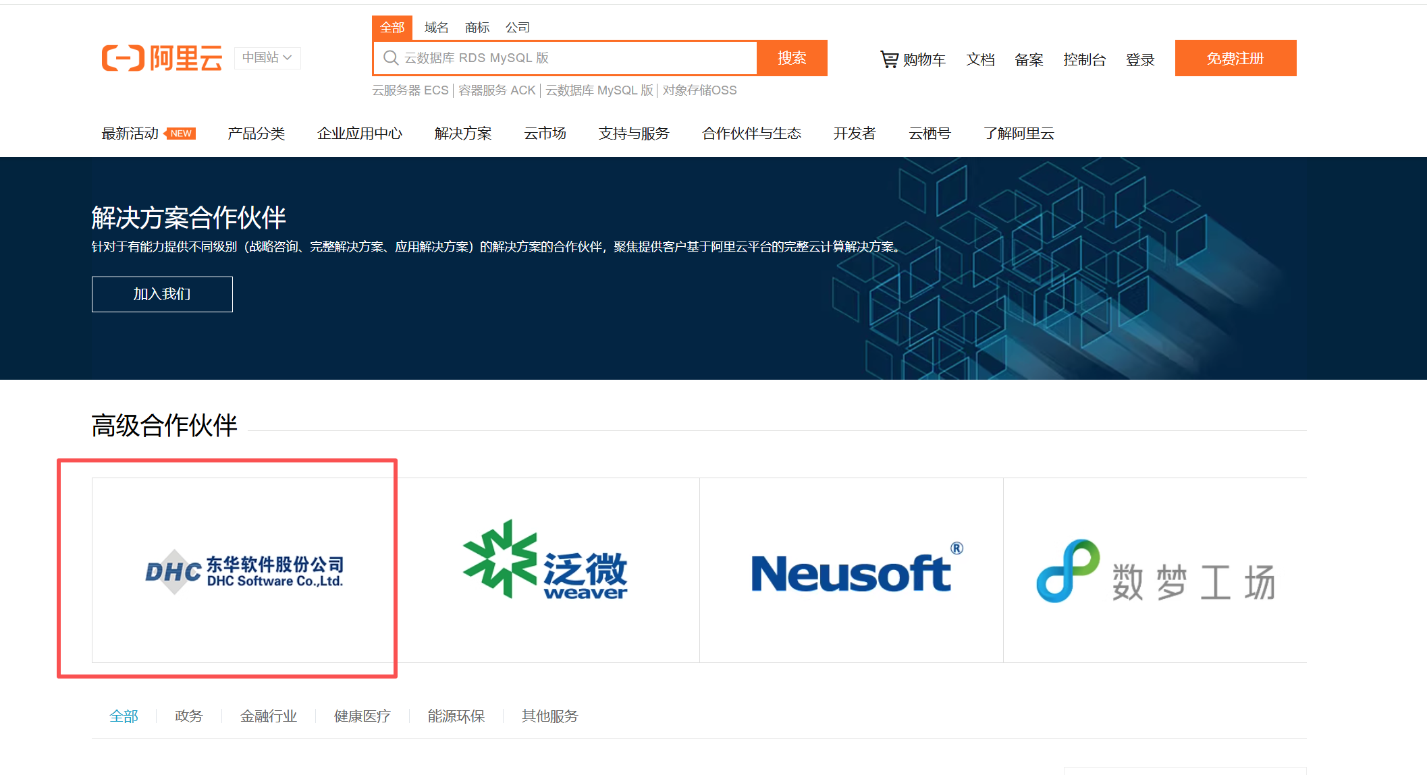Open the 云栖号 menu
Viewport: 1427px width, 775px height.
tap(930, 134)
